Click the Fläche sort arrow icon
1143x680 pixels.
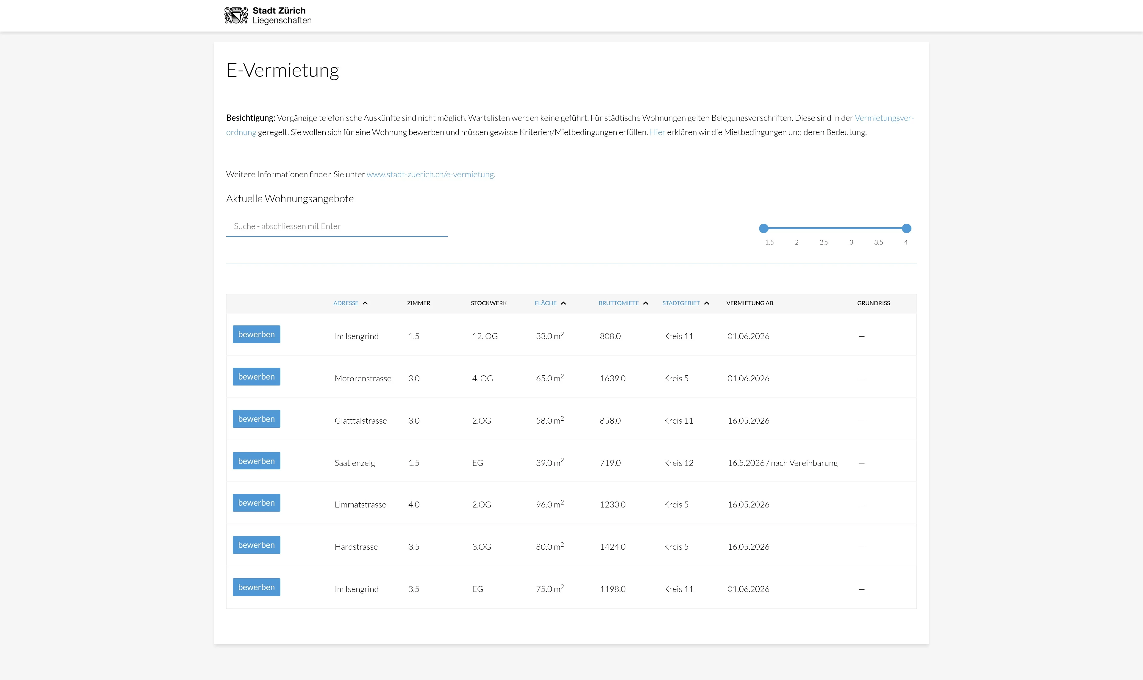click(x=563, y=303)
